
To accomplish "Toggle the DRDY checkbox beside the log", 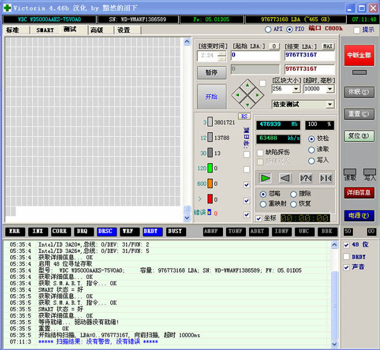I will 347,256.
